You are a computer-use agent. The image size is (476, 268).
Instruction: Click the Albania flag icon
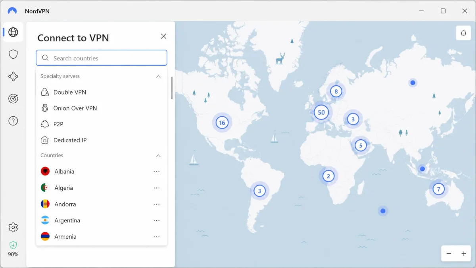coord(45,172)
